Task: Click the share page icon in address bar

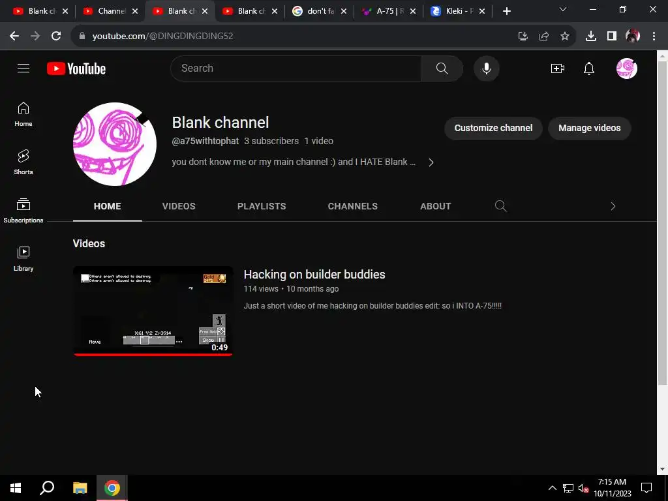Action: [x=543, y=36]
